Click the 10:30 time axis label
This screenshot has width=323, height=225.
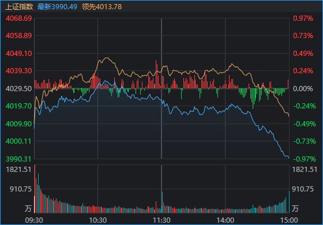(x=97, y=220)
